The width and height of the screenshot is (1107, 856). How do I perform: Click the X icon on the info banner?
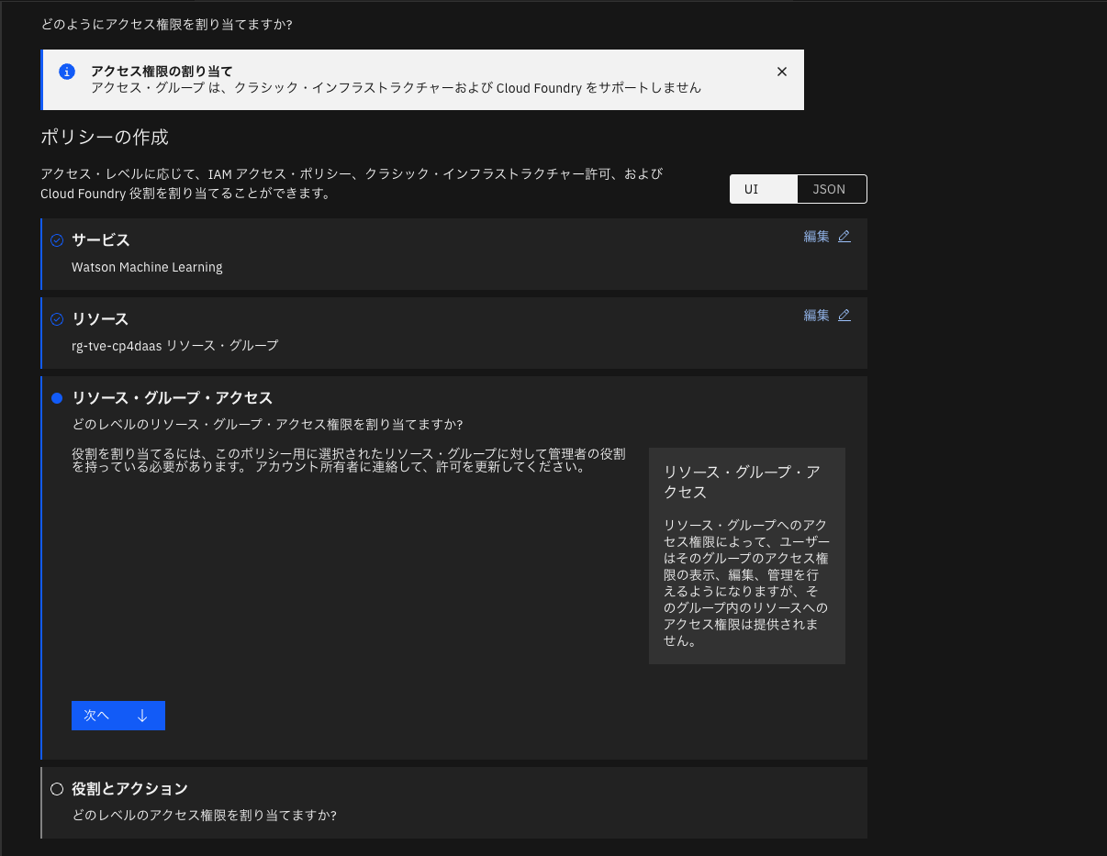click(782, 71)
